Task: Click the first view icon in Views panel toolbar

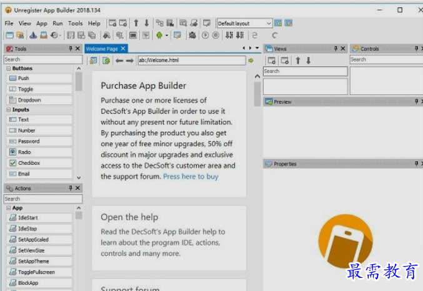Action: point(272,61)
